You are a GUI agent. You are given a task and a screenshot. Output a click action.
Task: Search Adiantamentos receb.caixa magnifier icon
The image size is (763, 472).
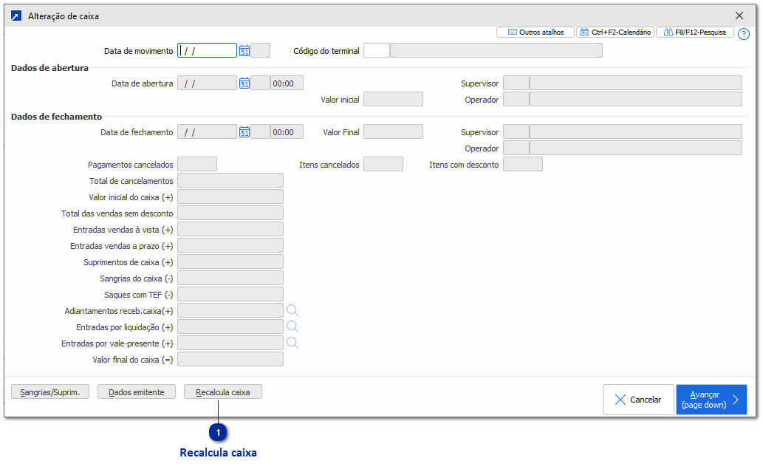292,310
